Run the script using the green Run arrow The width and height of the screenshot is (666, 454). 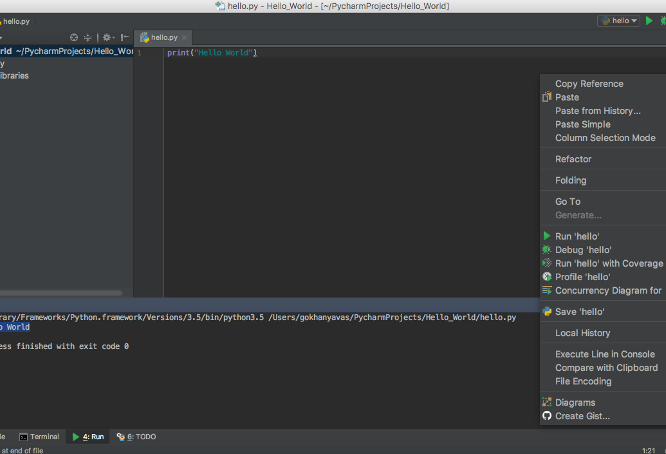649,21
